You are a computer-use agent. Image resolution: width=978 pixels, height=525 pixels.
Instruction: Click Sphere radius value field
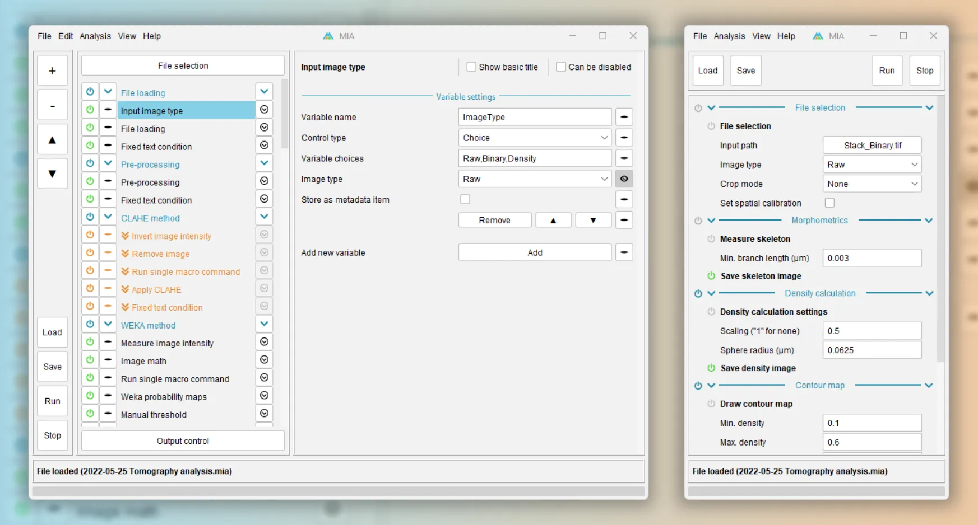[x=872, y=350]
